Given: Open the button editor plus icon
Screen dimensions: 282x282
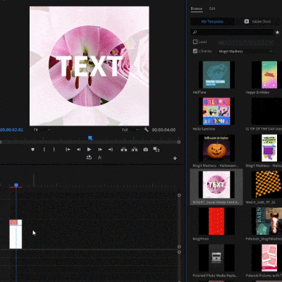Looking at the screenshot, I should (x=175, y=159).
